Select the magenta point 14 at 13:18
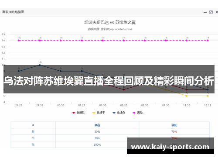 (x=208, y=41)
